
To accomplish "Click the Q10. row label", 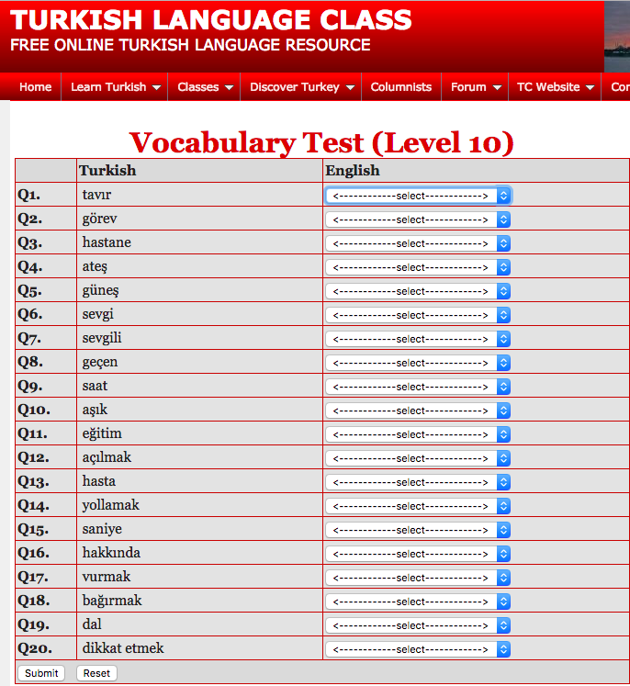I will pyautogui.click(x=34, y=410).
